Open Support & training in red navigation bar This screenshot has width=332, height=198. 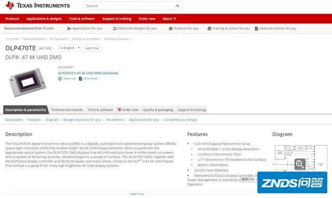coord(117,19)
